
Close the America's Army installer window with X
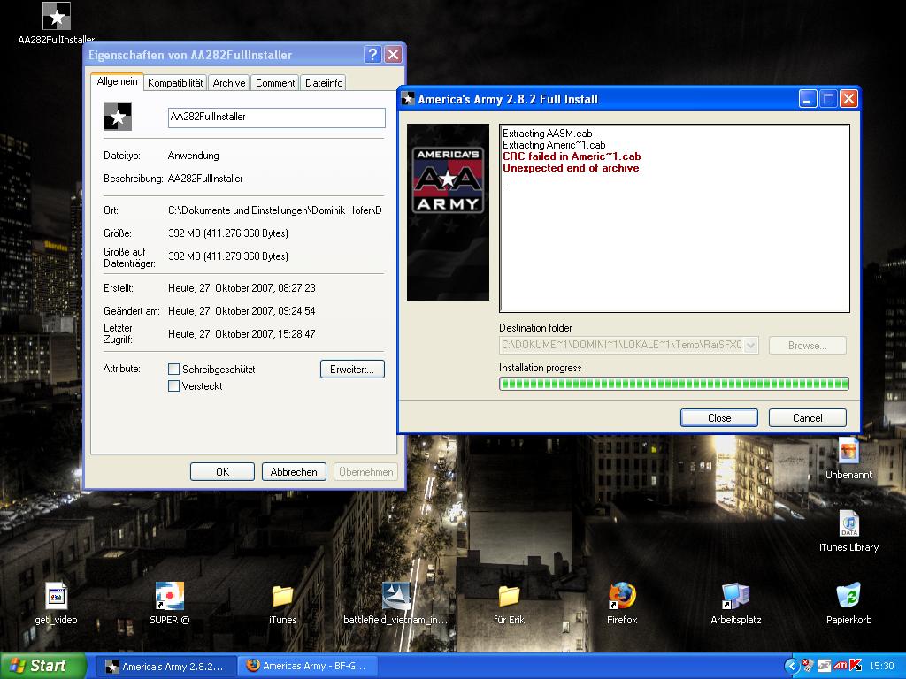click(x=848, y=99)
